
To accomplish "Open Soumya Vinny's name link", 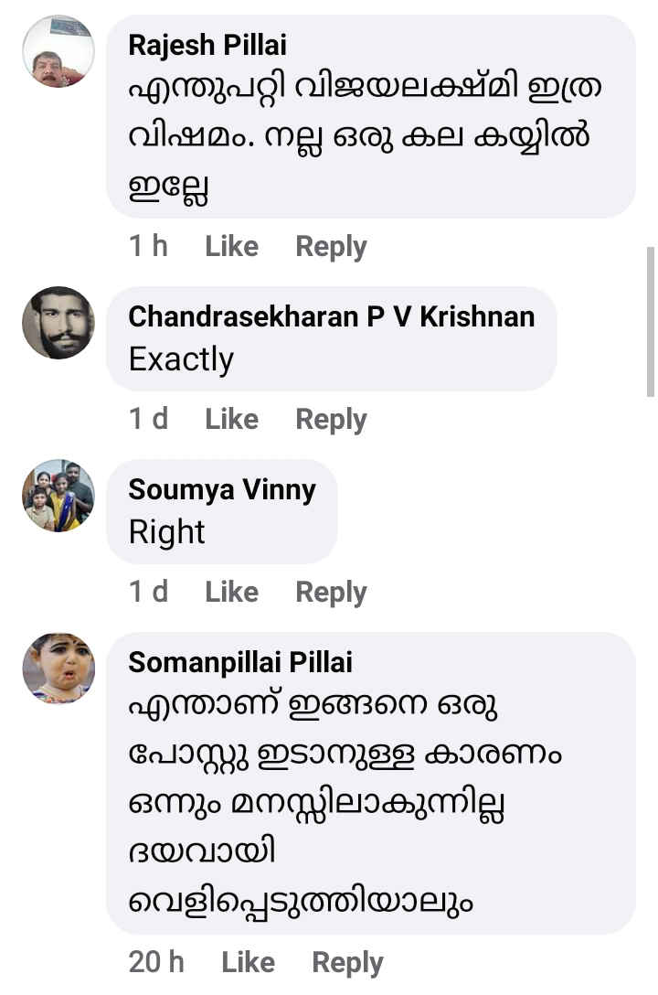I will point(222,489).
